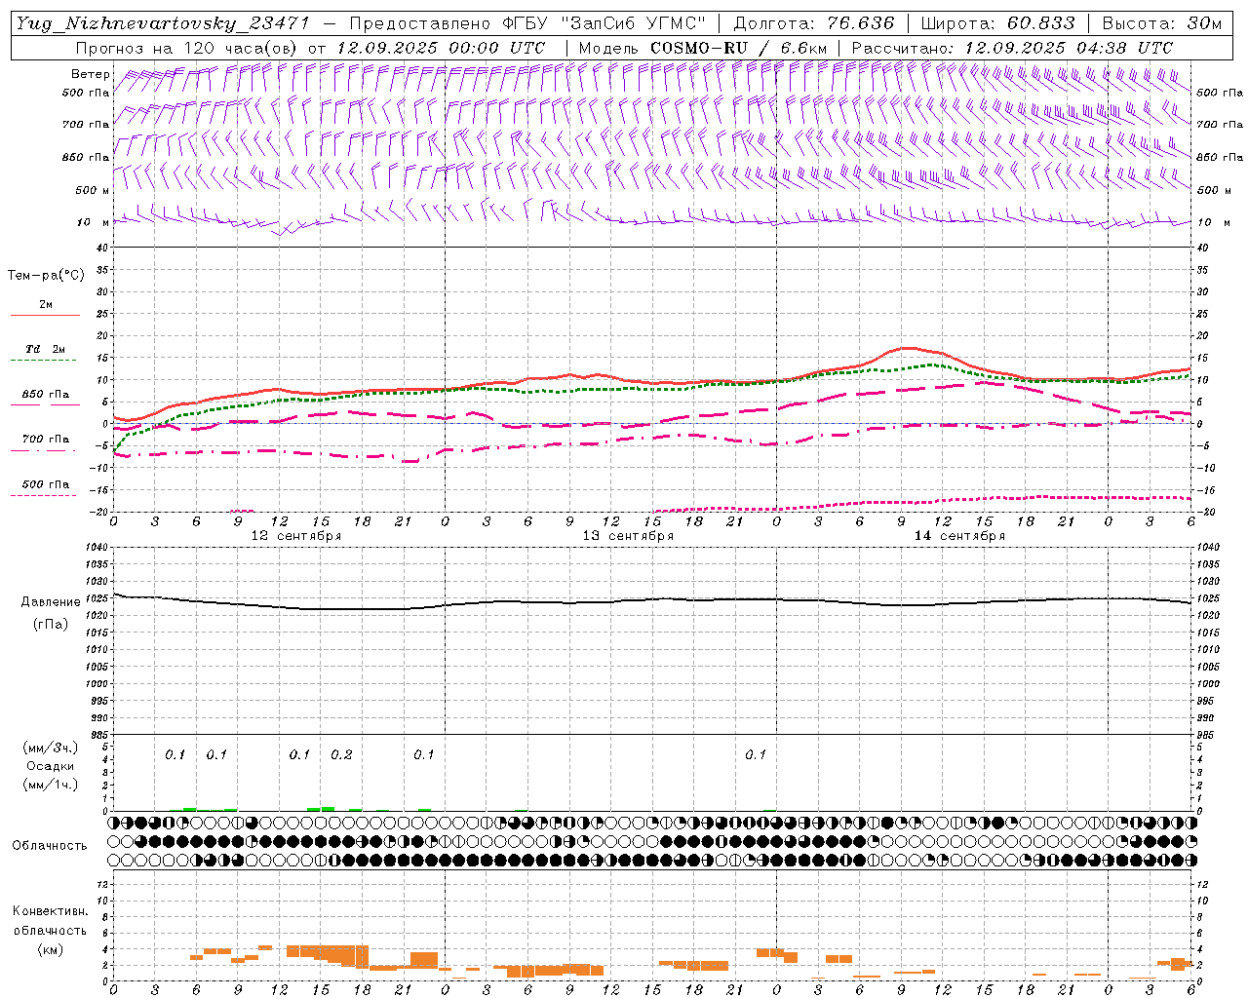Select the Тем-ра(°C) panel label
The height and width of the screenshot is (998, 1248).
(x=46, y=276)
